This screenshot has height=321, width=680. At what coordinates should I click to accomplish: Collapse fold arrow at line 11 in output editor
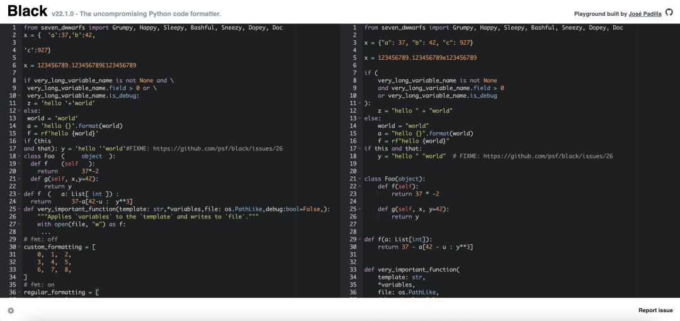[359, 103]
